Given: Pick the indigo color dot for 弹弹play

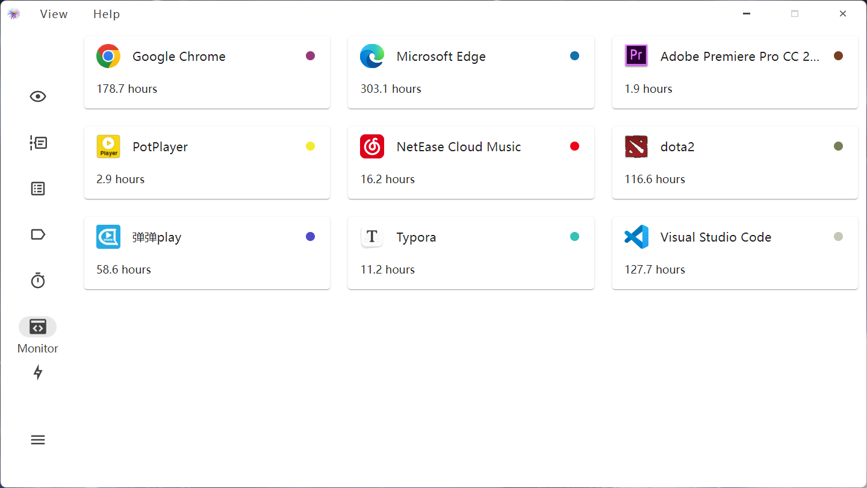Looking at the screenshot, I should [311, 237].
